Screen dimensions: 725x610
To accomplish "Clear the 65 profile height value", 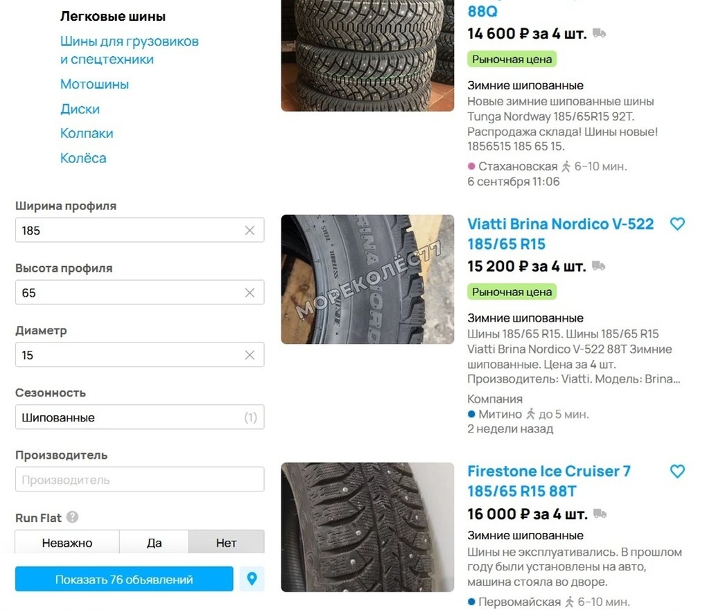I will click(x=250, y=293).
